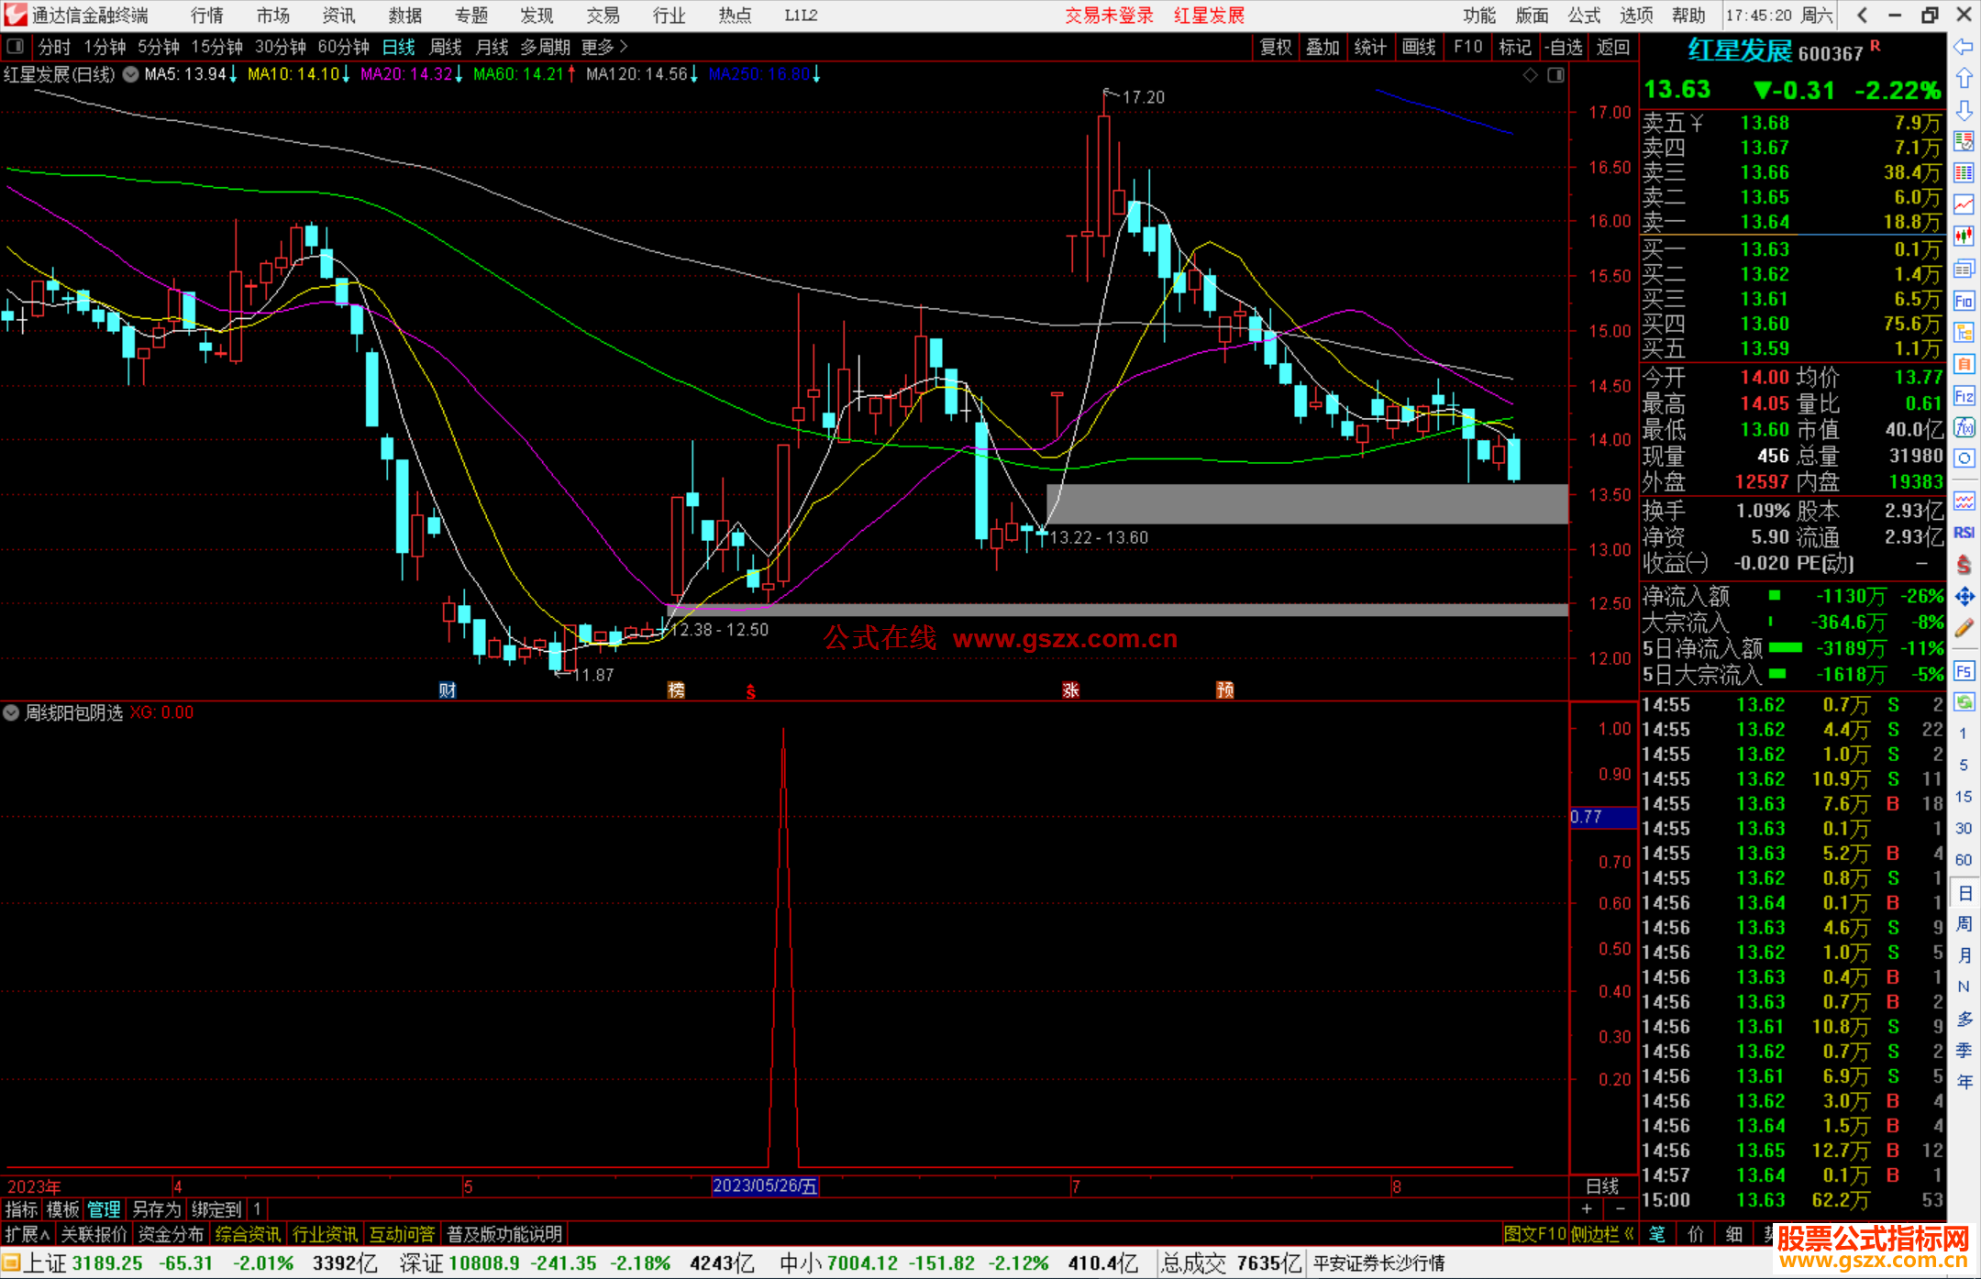Click the wavy lines indicator sidebar icon

(1964, 501)
